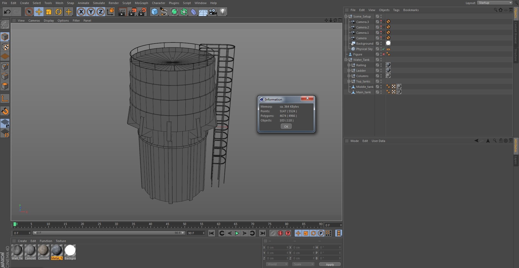519x268 pixels.
Task: Toggle Y-axis lock
Action: [x=91, y=12]
